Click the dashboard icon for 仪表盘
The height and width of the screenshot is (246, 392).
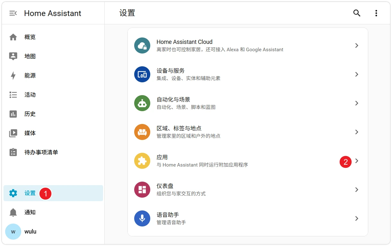[x=142, y=190]
